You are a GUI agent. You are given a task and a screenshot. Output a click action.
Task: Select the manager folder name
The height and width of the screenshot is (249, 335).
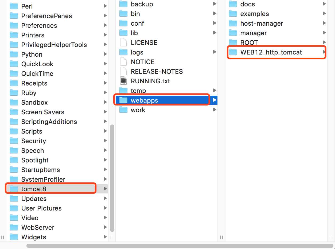click(x=254, y=33)
